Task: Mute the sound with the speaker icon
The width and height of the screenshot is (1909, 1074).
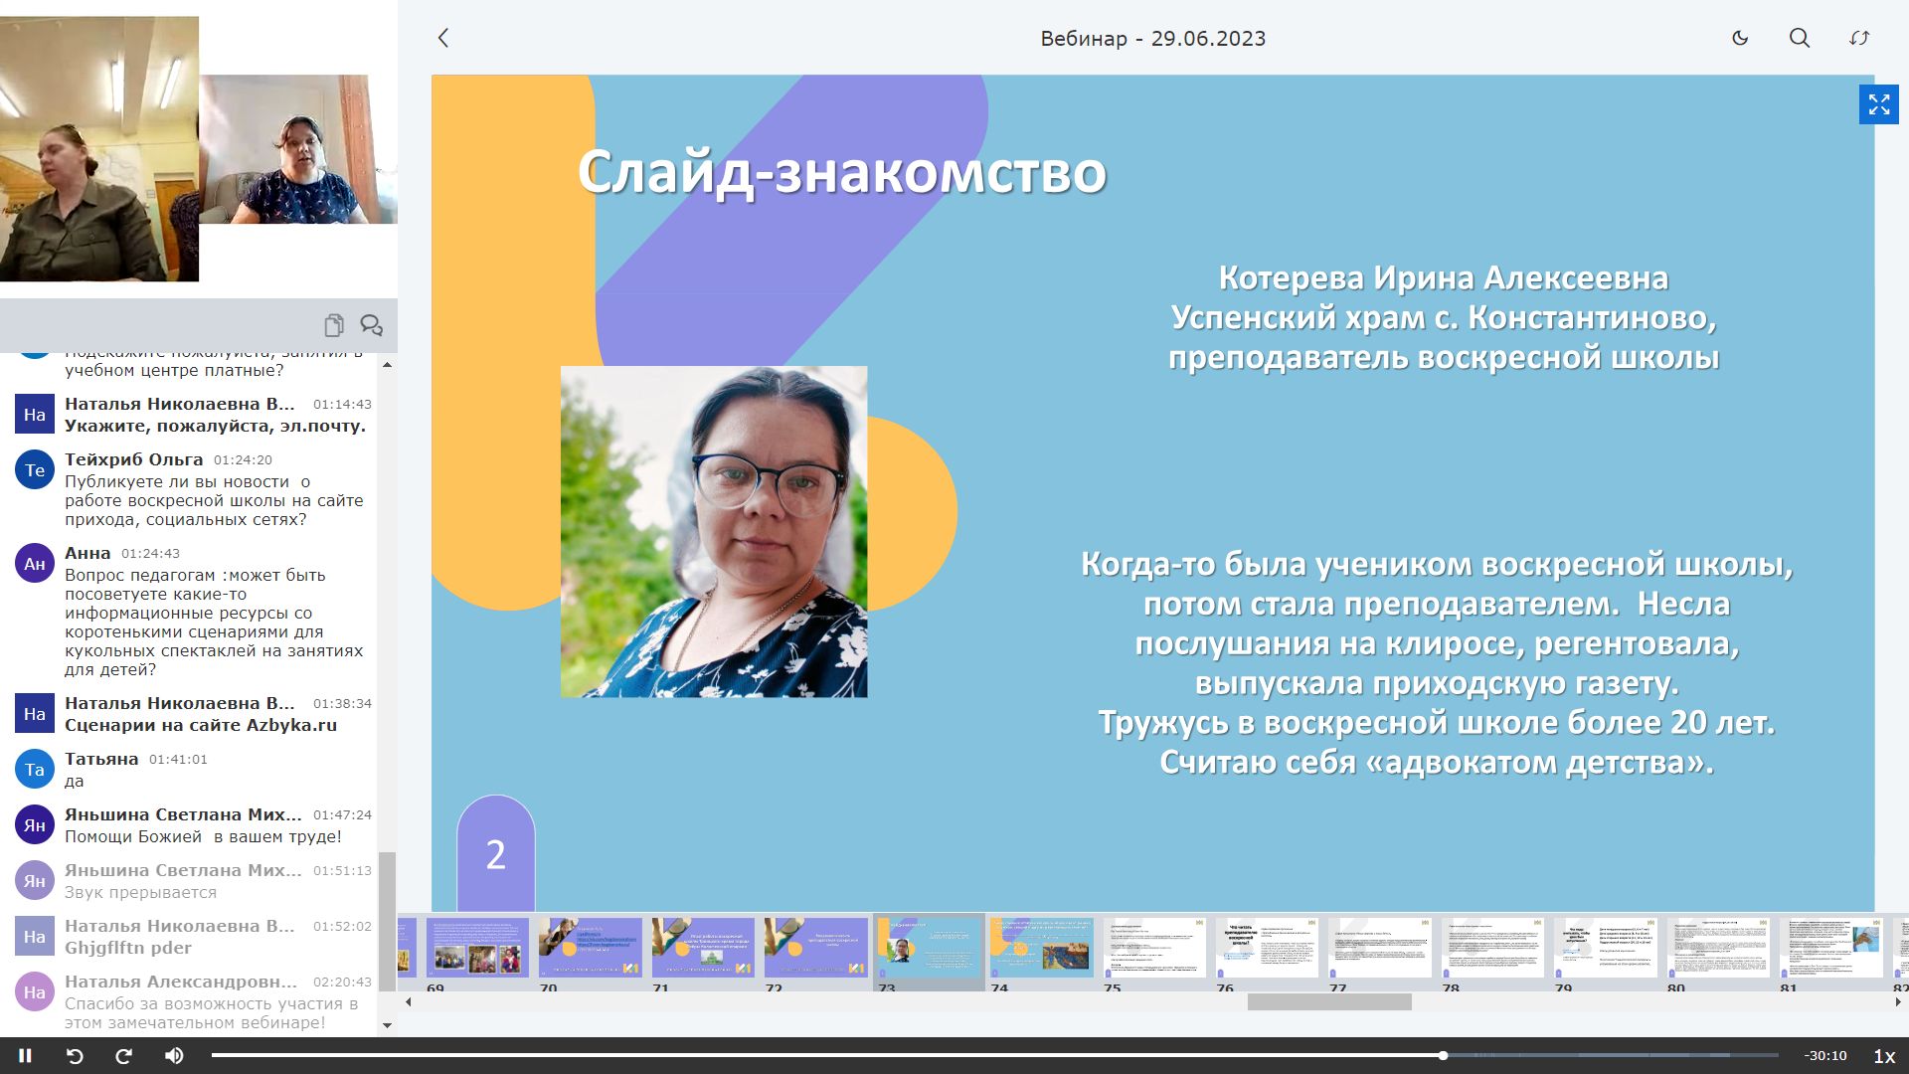Action: 174,1056
